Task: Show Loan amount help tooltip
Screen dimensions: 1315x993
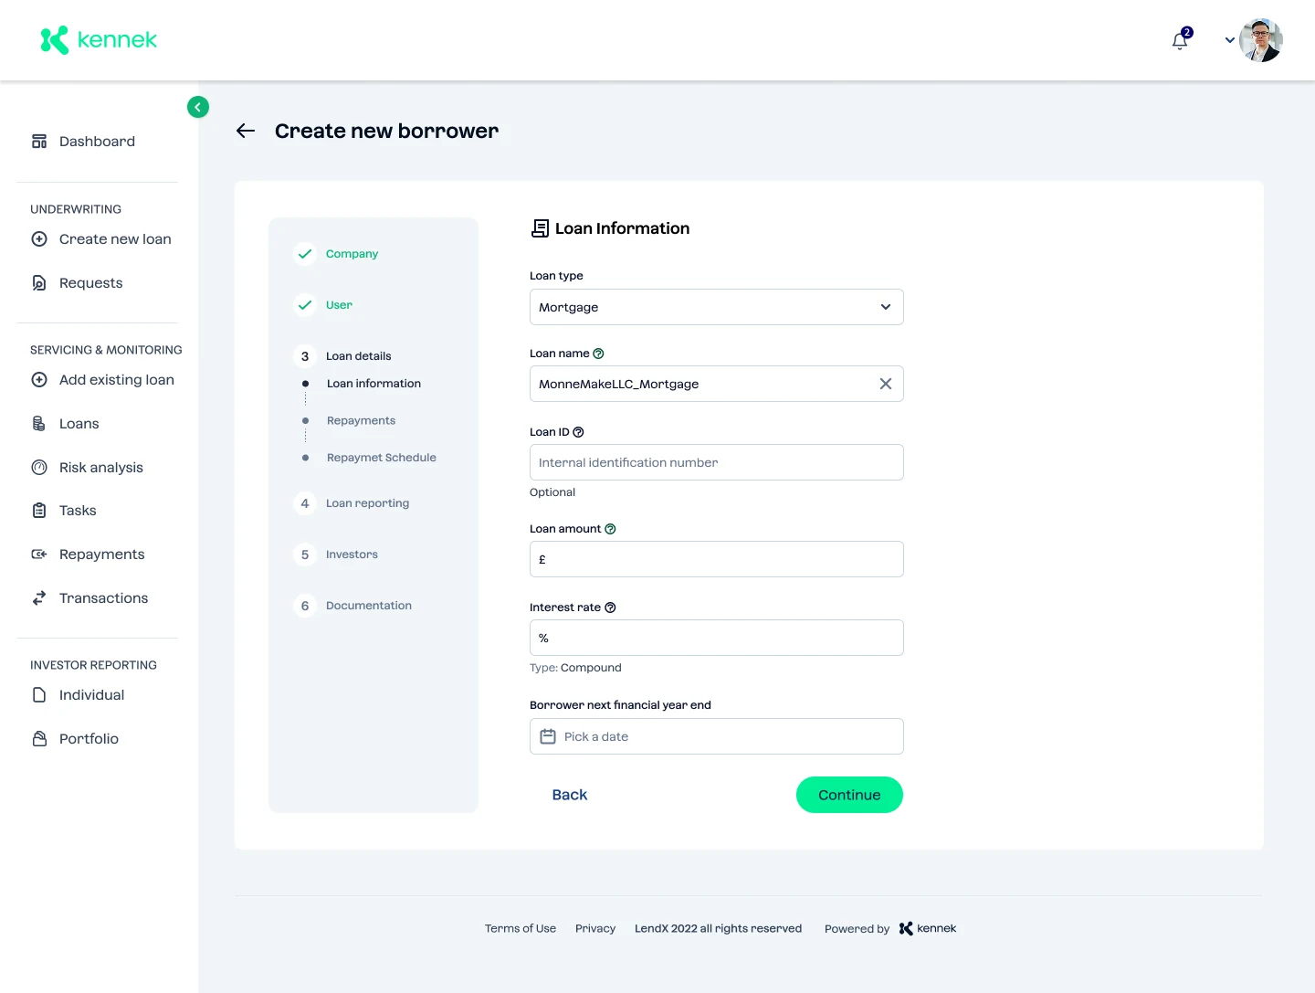Action: (610, 529)
